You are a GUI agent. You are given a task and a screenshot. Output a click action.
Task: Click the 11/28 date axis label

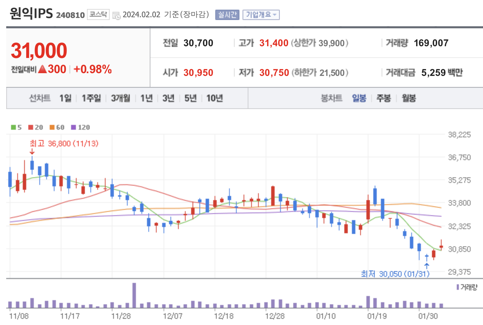click(x=121, y=316)
